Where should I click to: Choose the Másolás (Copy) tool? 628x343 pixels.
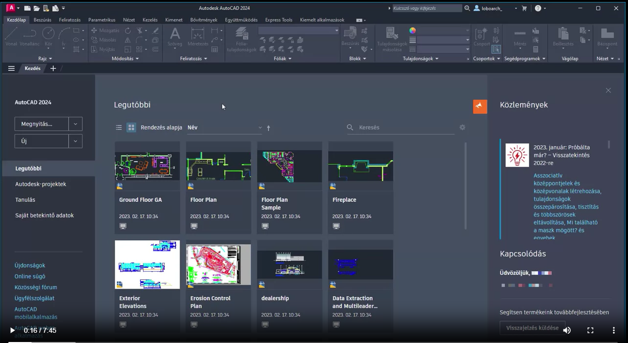coord(104,40)
